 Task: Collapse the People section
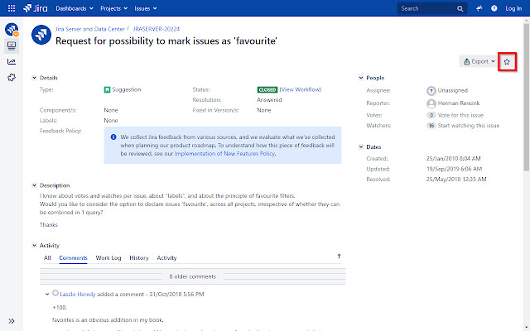361,78
